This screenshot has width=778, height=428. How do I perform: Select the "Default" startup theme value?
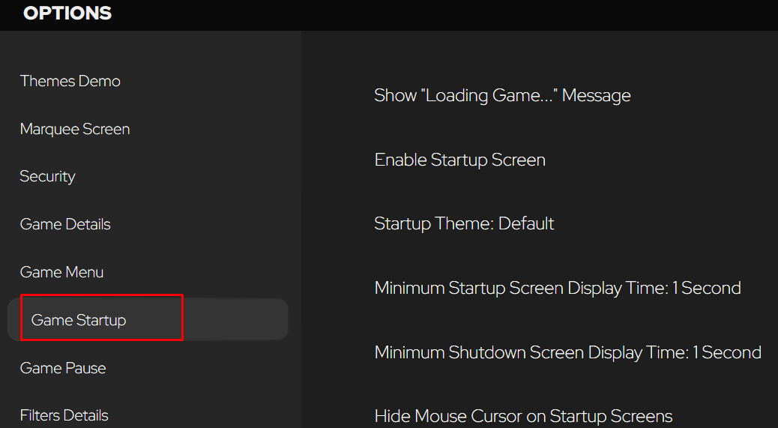click(526, 223)
